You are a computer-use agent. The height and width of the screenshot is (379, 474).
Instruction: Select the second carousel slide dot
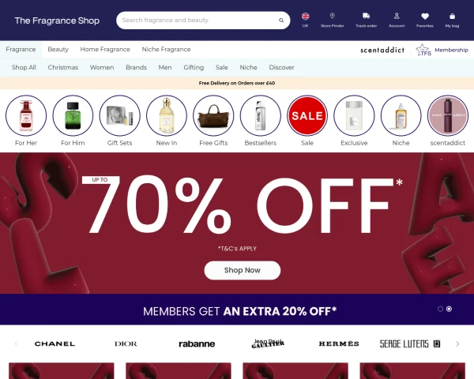click(x=449, y=309)
